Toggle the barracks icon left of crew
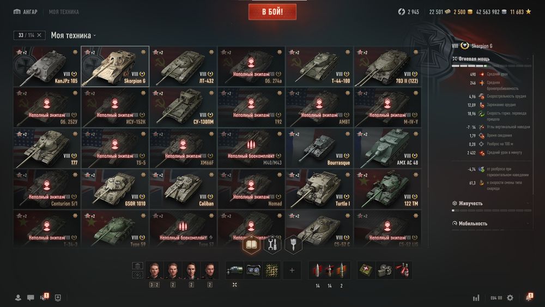545x307 pixels. (138, 266)
